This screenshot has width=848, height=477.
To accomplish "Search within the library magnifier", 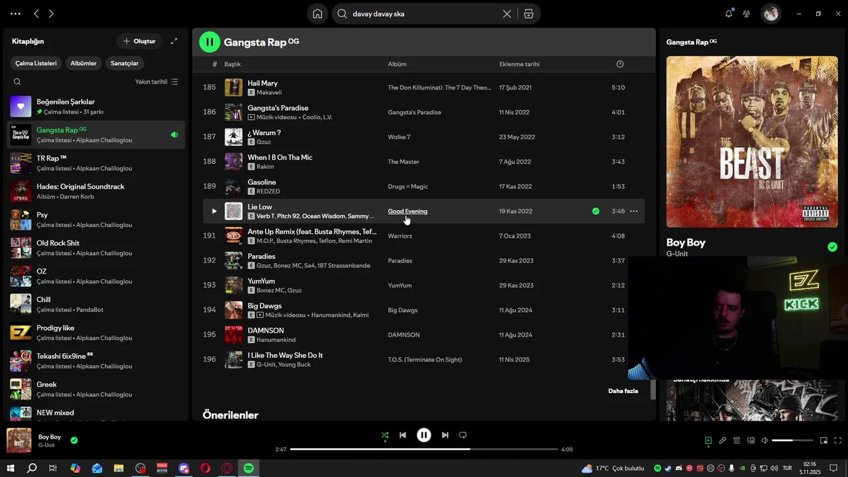I will coord(17,81).
